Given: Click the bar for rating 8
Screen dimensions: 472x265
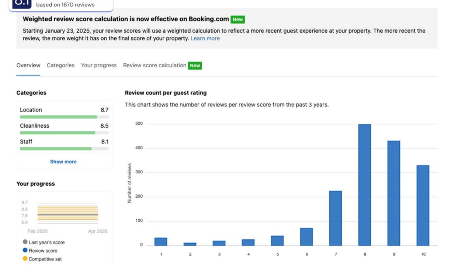Looking at the screenshot, I should click(x=364, y=185).
